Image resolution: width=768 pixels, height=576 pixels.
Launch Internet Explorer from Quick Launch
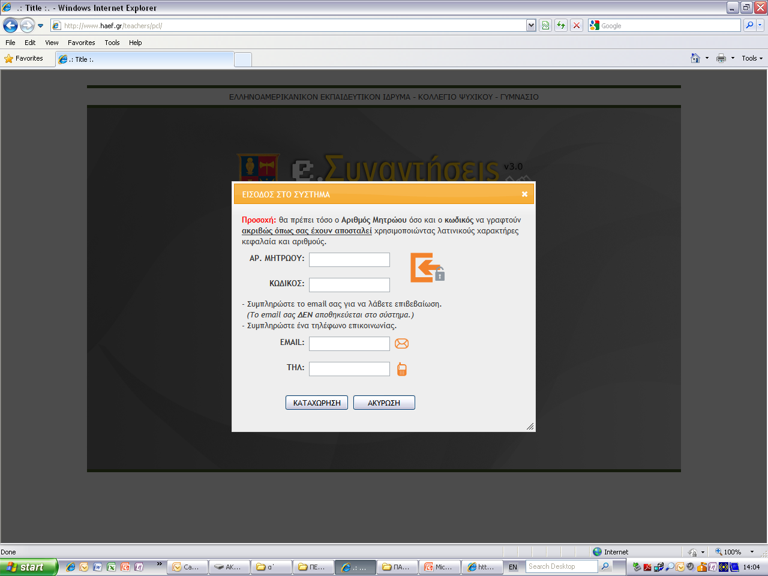[x=71, y=567]
